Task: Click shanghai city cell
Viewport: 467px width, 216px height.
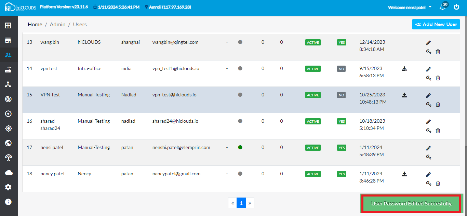Action: click(131, 42)
